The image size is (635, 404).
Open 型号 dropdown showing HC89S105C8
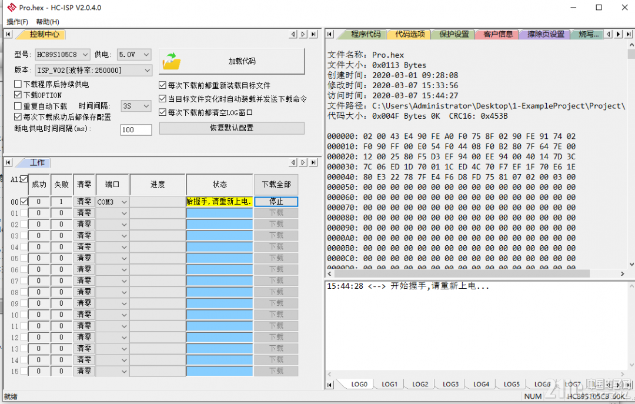click(62, 54)
